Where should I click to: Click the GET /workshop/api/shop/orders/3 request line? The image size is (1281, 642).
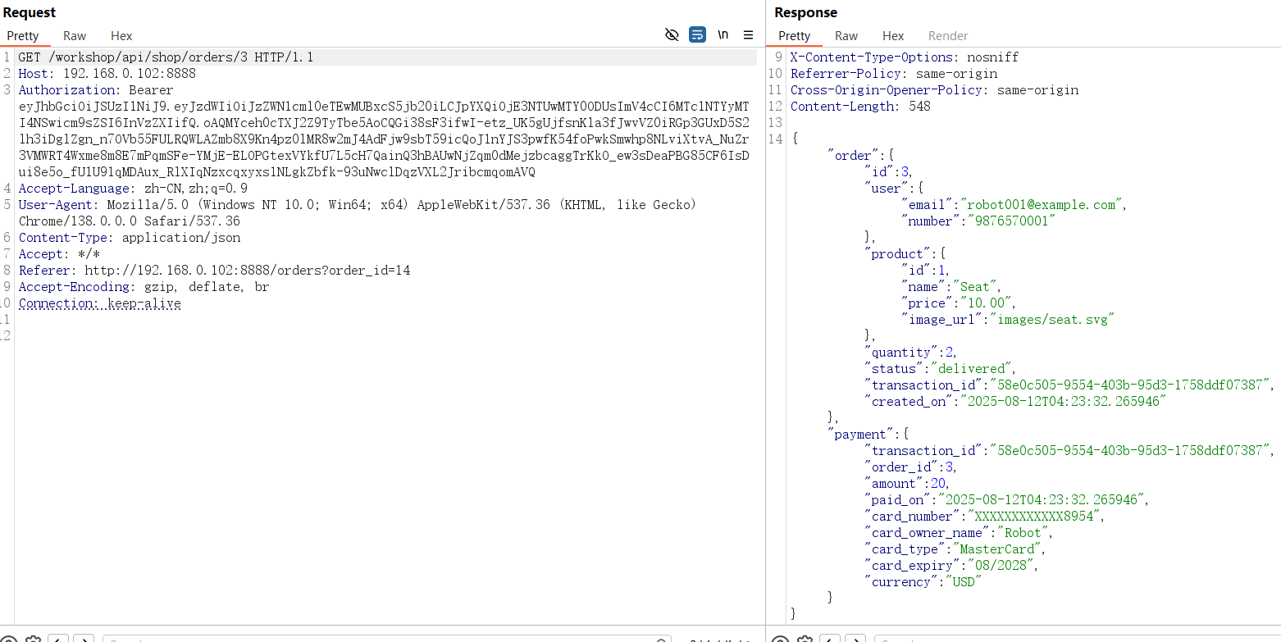pyautogui.click(x=166, y=57)
